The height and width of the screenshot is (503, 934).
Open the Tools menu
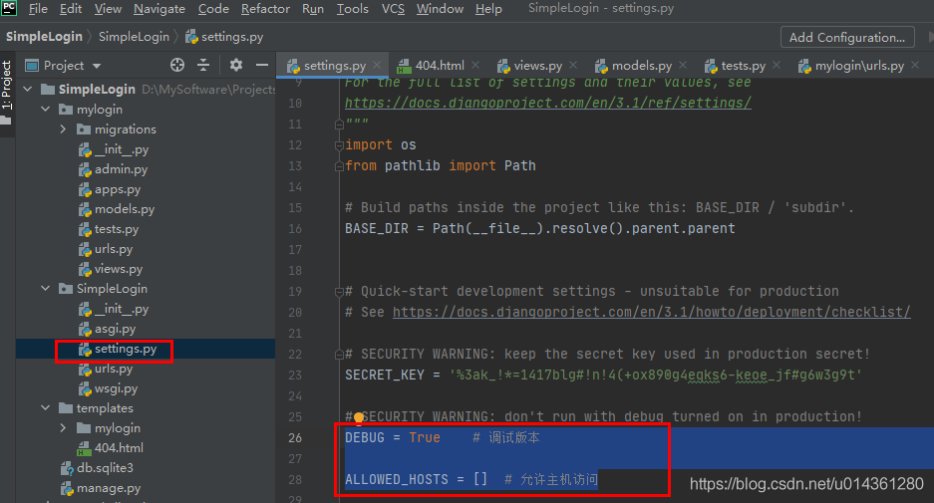tap(353, 9)
